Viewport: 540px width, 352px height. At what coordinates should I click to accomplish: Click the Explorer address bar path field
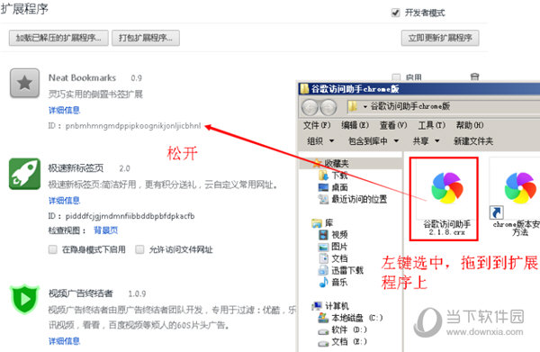(443, 107)
